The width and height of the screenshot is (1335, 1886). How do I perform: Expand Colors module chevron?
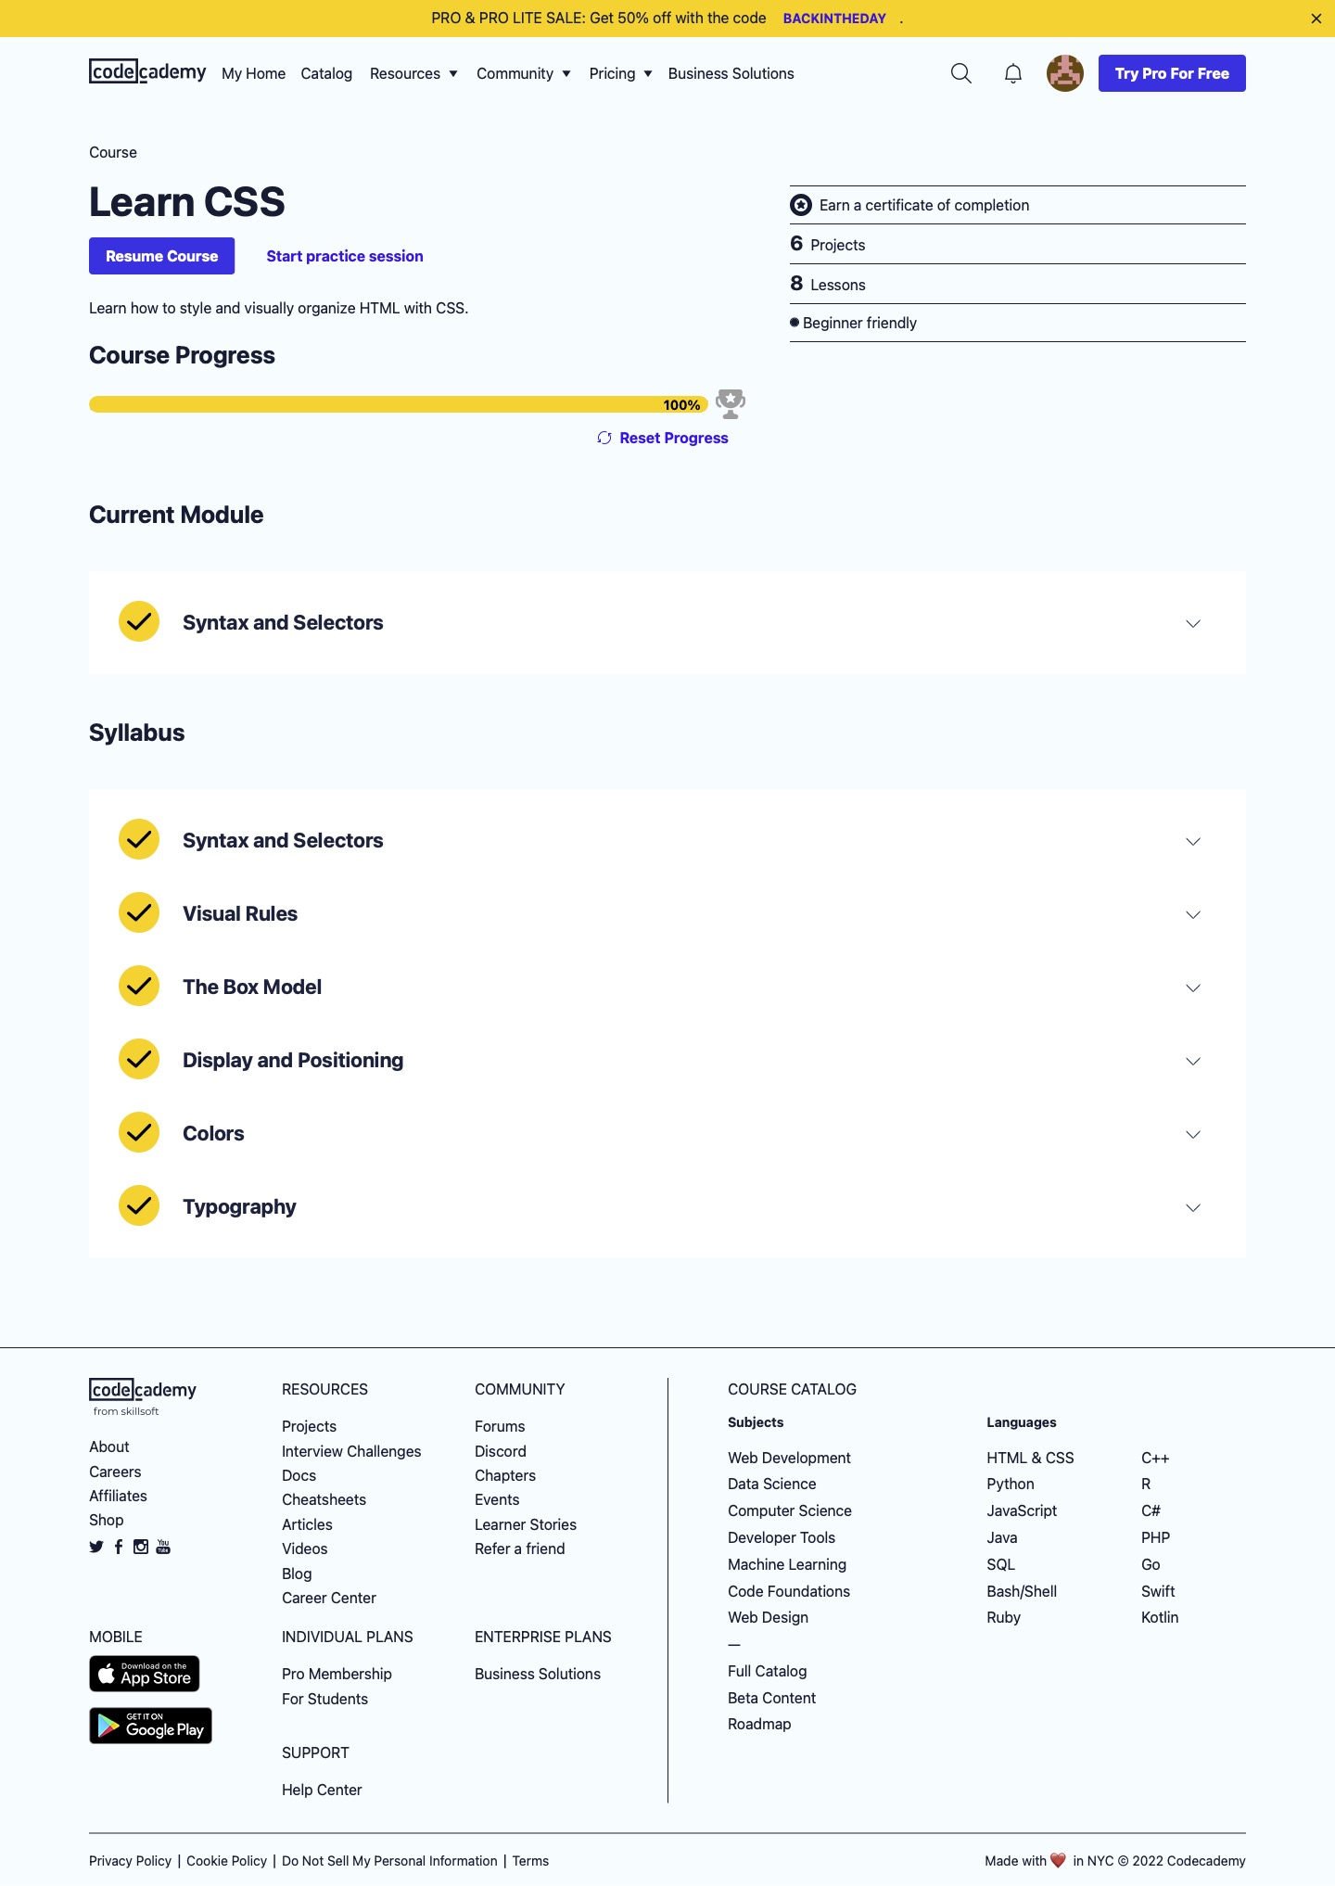(1193, 1134)
